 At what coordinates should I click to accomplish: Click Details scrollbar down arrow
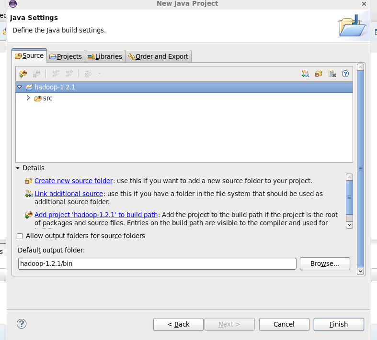pyautogui.click(x=349, y=225)
